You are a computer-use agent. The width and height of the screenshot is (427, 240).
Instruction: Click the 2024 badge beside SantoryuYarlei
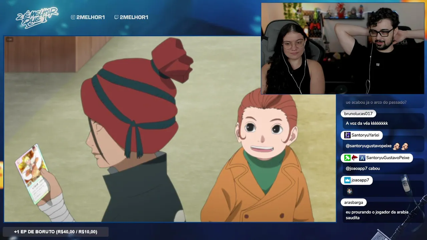coord(347,135)
